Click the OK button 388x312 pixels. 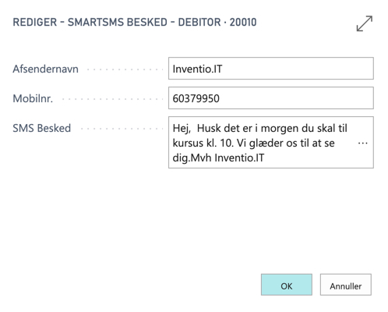287,285
